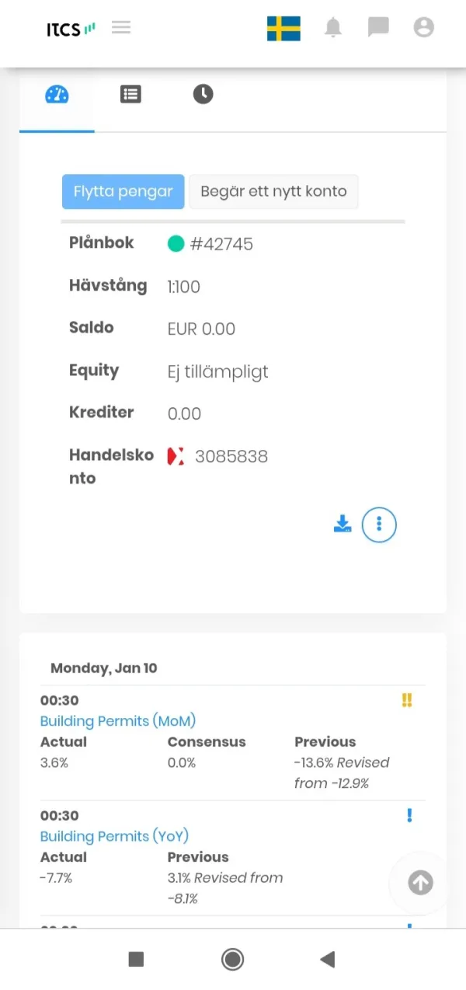Click Begär ett nytt konto button
Screen dimensions: 466x990
point(273,191)
